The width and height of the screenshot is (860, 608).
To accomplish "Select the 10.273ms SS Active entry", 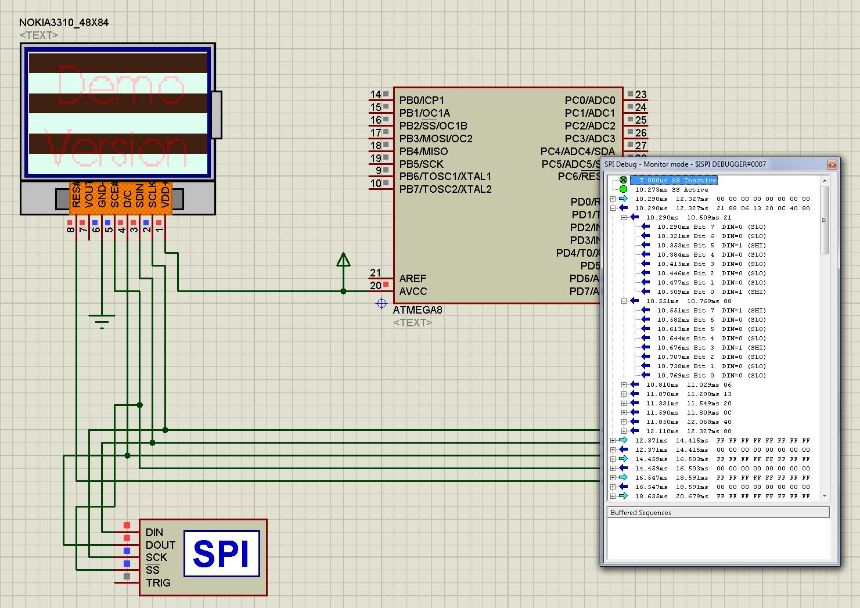I will pos(671,189).
